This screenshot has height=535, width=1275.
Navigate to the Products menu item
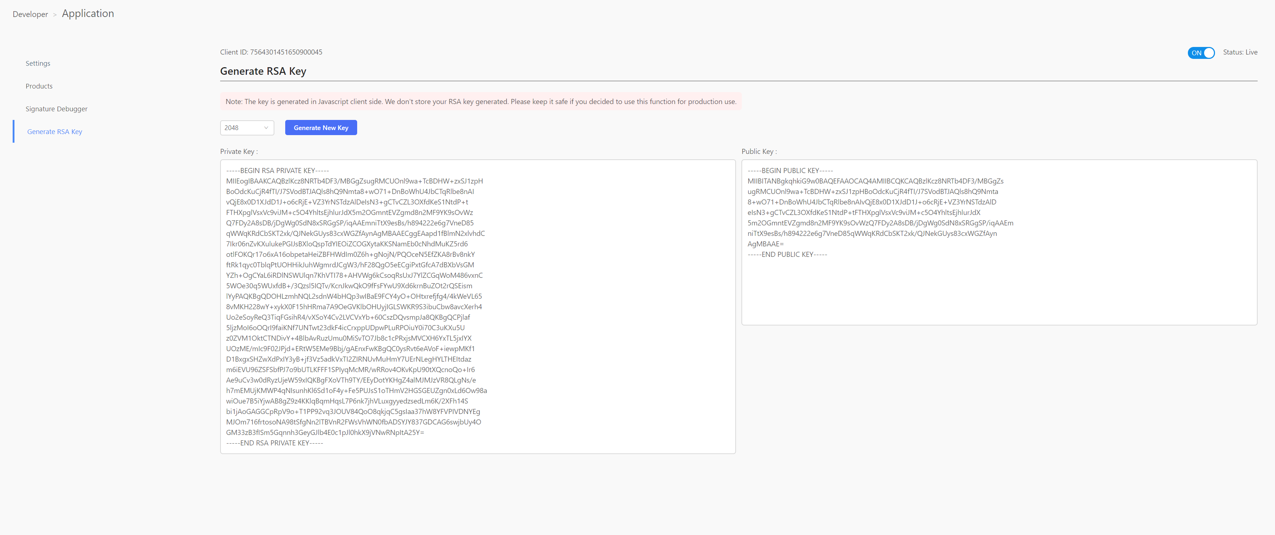pos(39,85)
